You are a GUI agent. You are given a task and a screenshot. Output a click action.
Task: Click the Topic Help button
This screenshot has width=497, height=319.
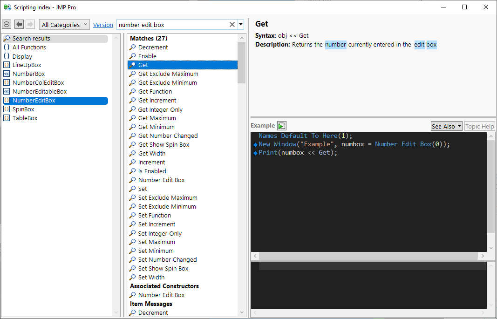(479, 126)
